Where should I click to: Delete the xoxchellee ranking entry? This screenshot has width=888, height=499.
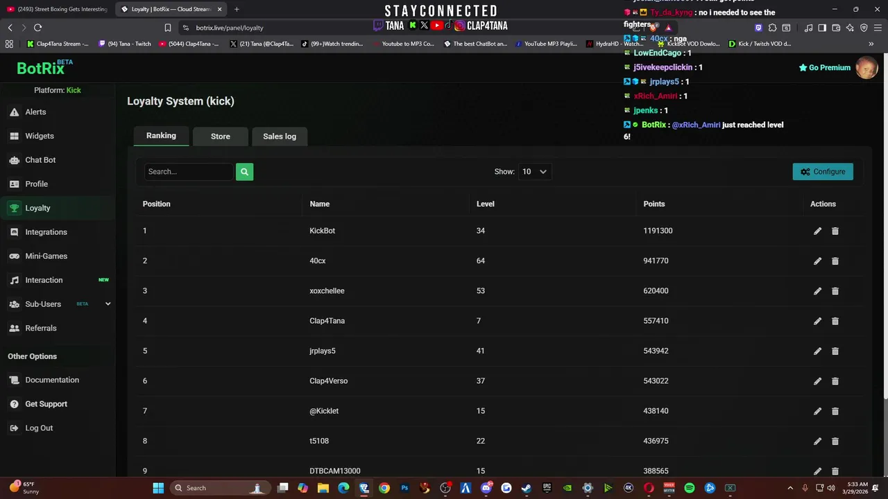click(x=835, y=291)
